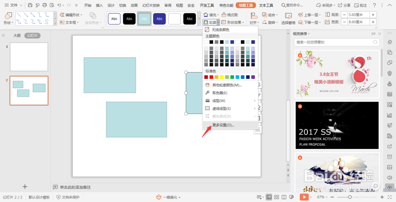This screenshot has width=396, height=202.
Task: Open Print Preview from quick access toolbar
Action: [52, 5]
